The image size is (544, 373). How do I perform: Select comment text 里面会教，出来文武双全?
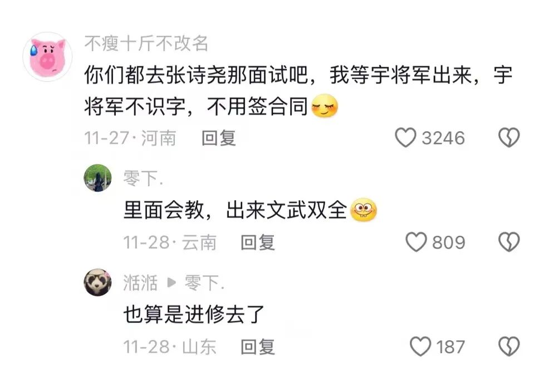[x=235, y=210]
